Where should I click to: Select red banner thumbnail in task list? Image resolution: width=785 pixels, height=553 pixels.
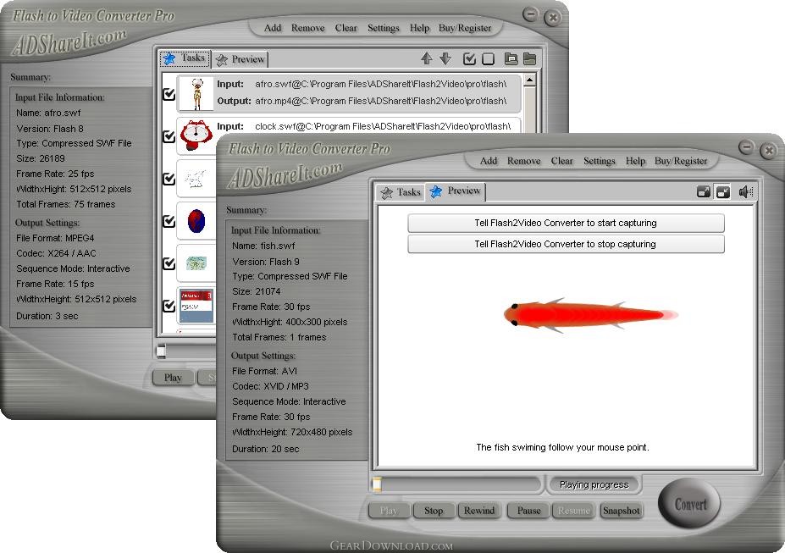click(196, 305)
